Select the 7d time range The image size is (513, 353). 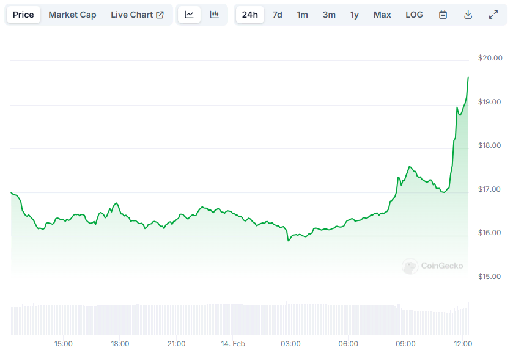277,15
